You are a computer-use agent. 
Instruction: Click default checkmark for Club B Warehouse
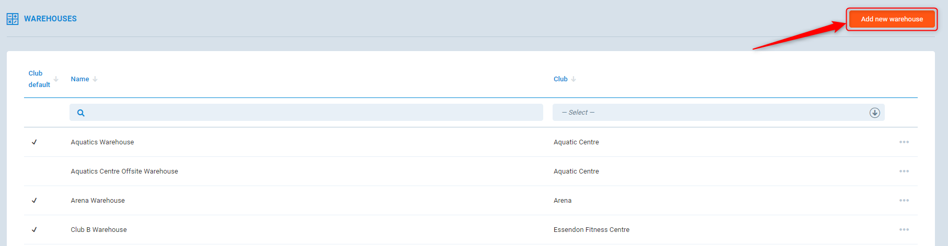tap(34, 230)
